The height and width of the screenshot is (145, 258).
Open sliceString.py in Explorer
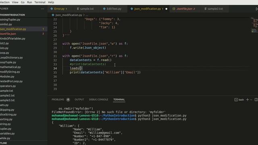click(24, 114)
